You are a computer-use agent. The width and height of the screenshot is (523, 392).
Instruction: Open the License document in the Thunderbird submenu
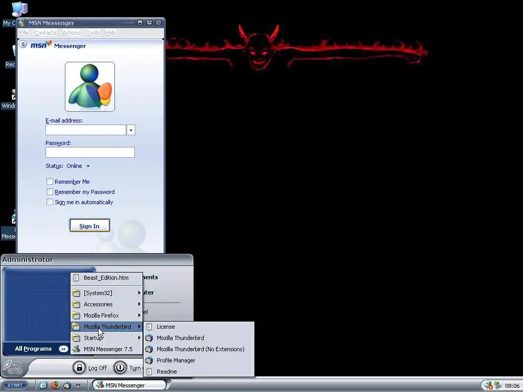[x=199, y=327]
